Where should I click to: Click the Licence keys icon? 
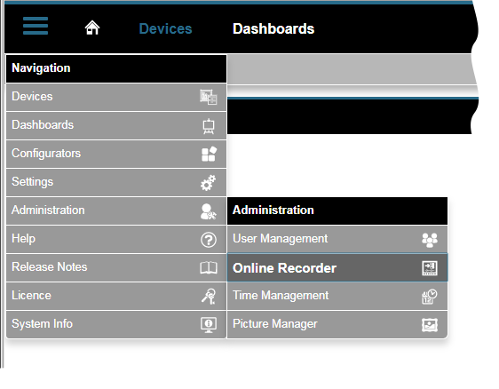pos(209,296)
